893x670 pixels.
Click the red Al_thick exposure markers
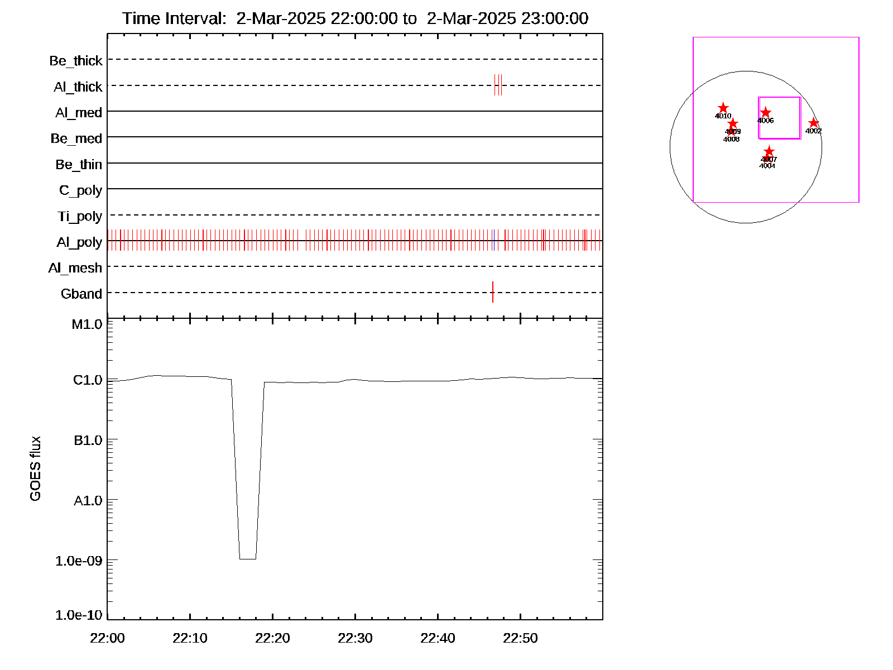pyautogui.click(x=498, y=85)
